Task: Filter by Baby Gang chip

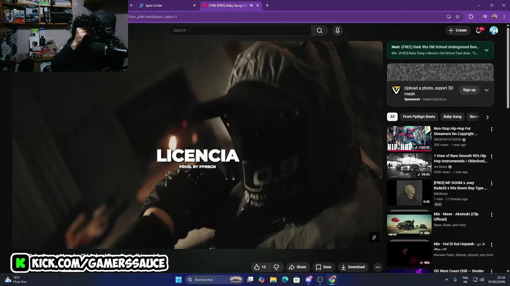Action: pyautogui.click(x=452, y=117)
